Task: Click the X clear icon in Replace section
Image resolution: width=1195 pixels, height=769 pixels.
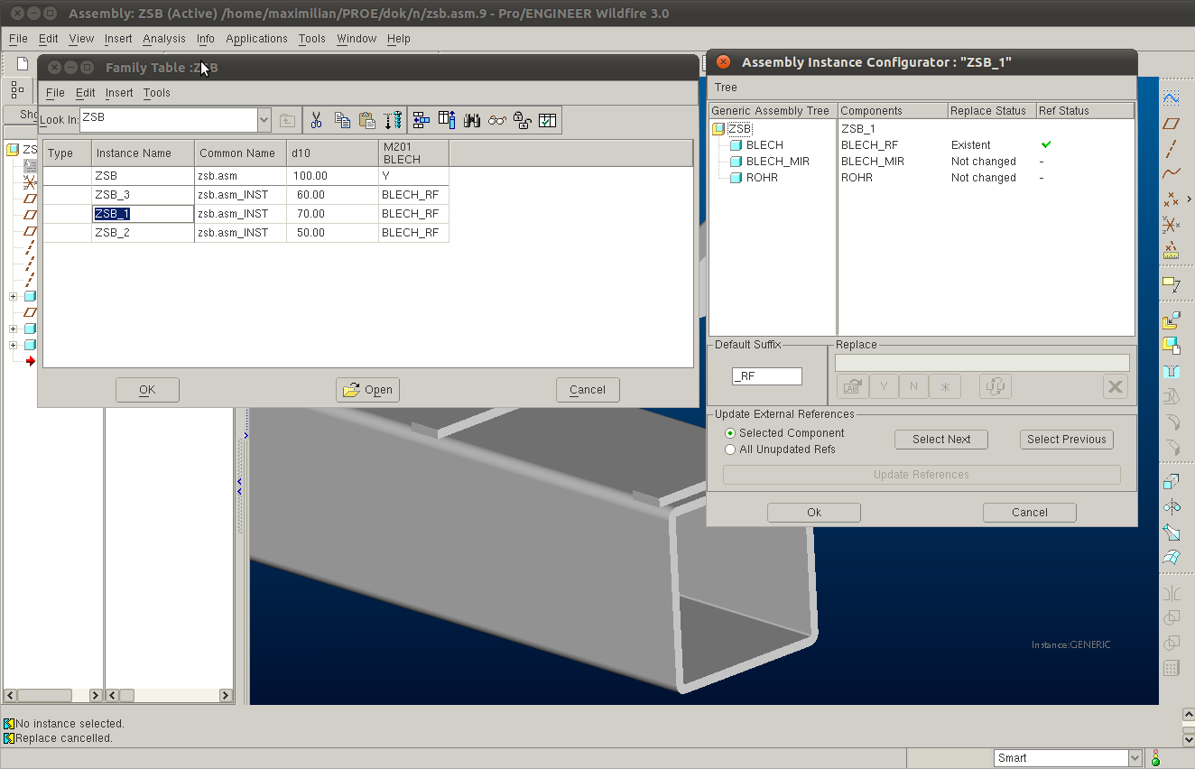Action: [x=1116, y=386]
